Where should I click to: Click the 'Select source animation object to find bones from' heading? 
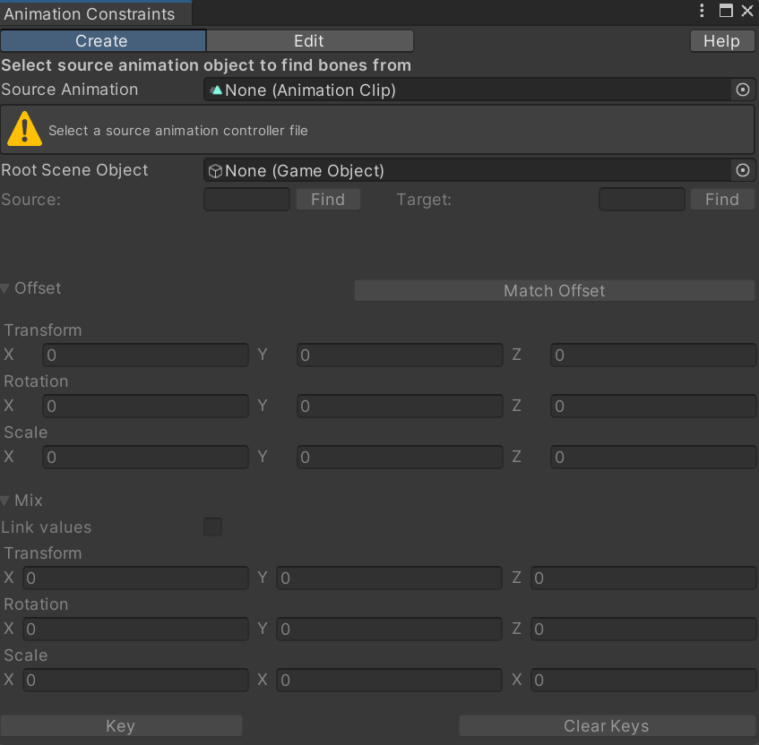206,65
